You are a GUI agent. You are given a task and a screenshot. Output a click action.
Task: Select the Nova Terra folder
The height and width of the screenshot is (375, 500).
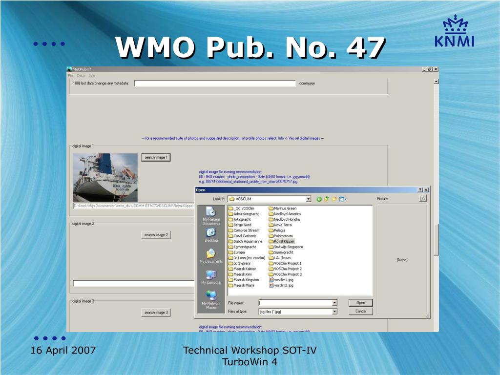point(280,225)
